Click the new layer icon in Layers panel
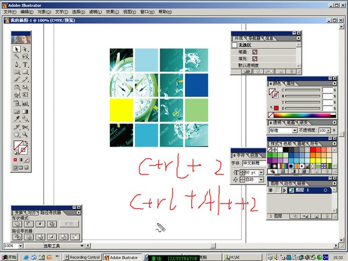 click(x=316, y=216)
